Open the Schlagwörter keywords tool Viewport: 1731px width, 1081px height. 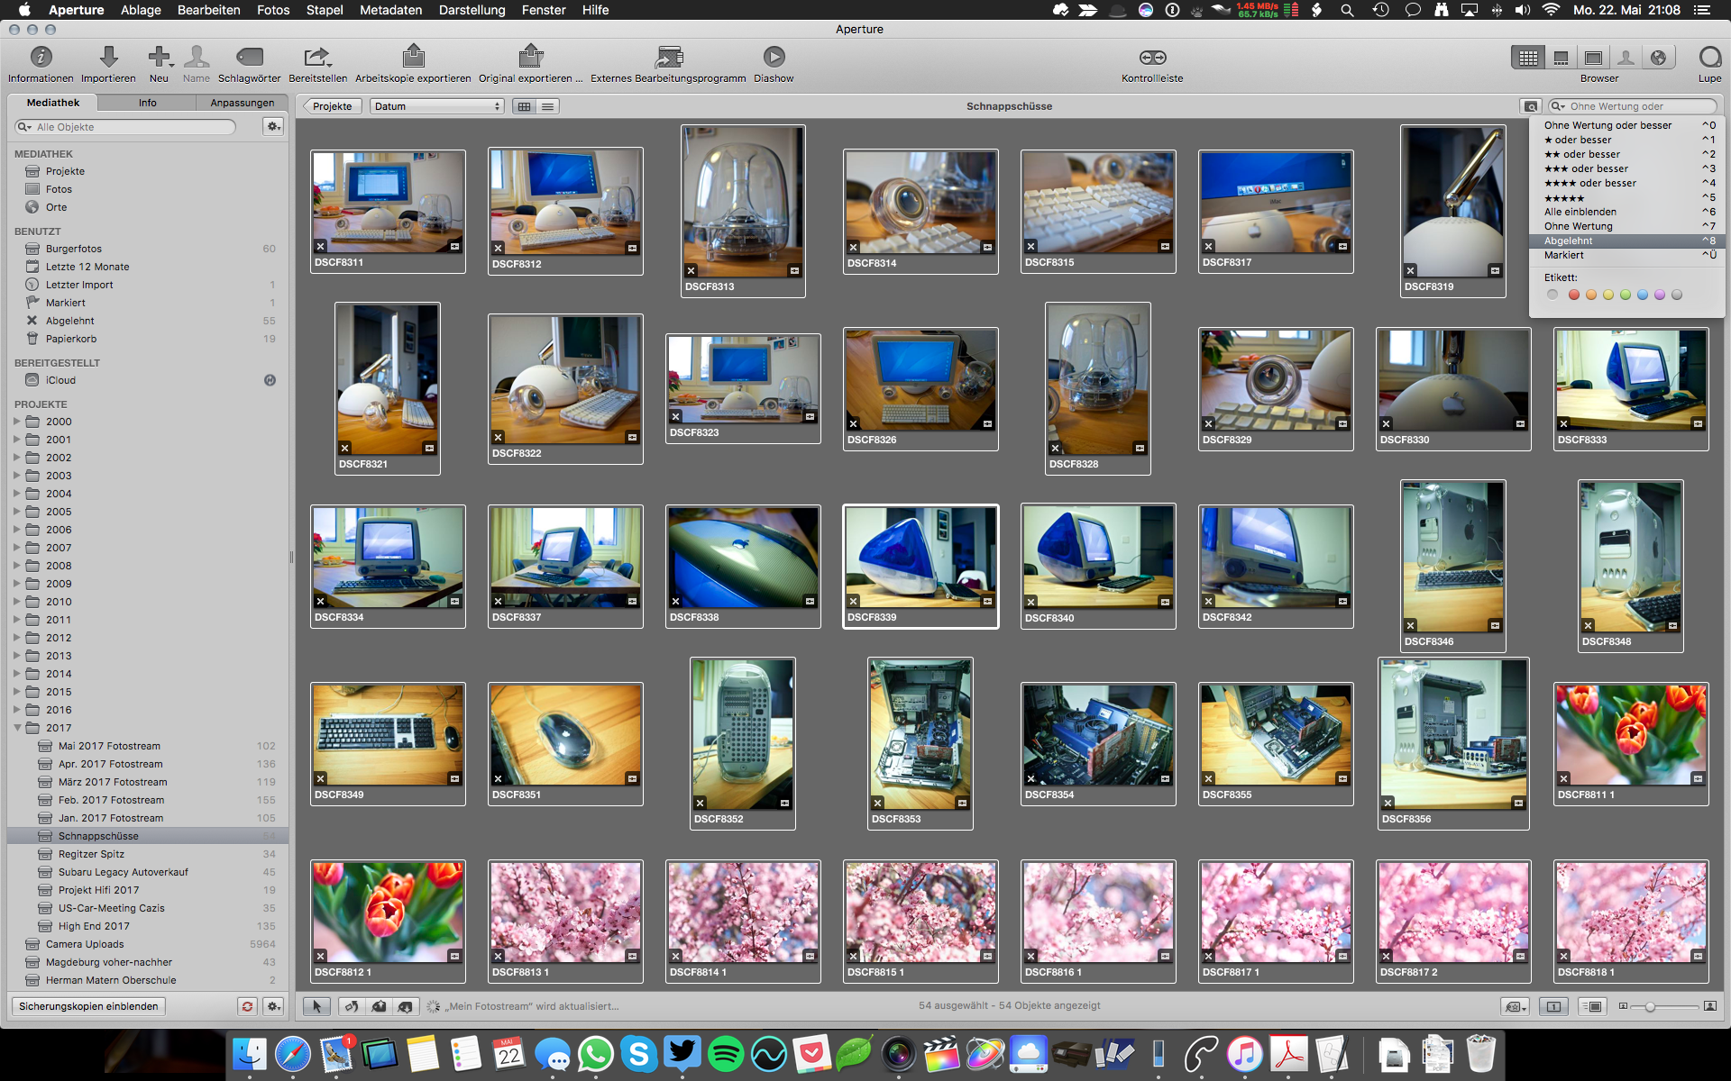(x=249, y=58)
